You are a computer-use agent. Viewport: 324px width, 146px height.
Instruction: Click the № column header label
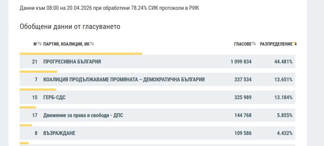[35, 44]
